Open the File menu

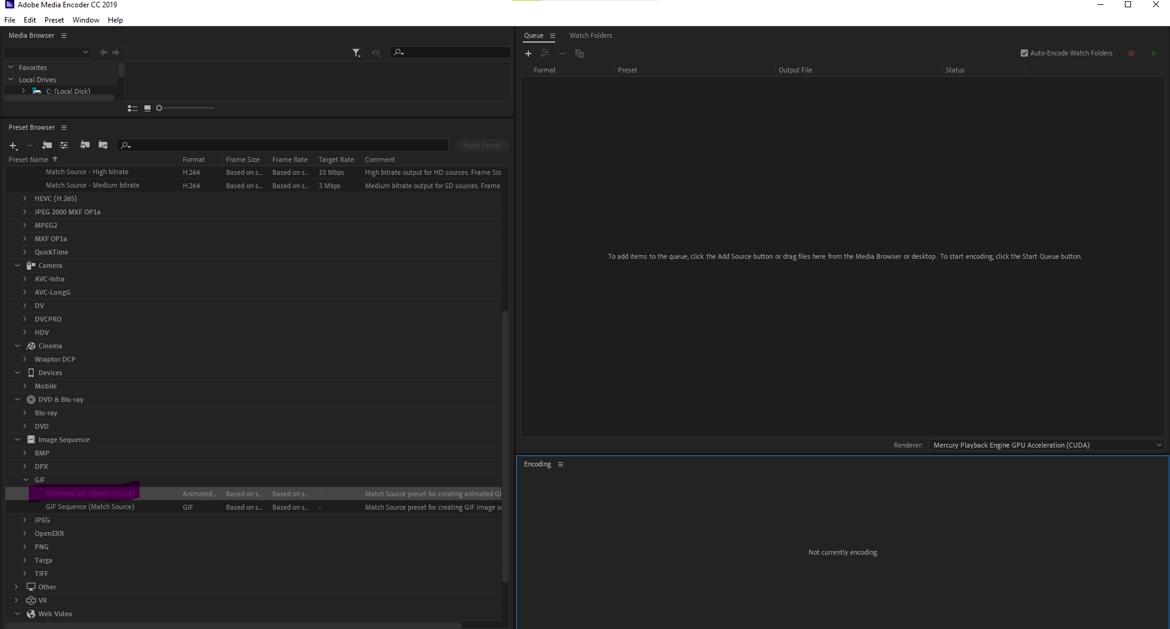point(10,20)
